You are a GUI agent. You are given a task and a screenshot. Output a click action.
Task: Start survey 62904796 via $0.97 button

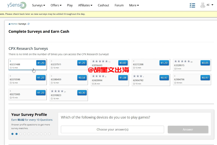(x=205, y=78)
